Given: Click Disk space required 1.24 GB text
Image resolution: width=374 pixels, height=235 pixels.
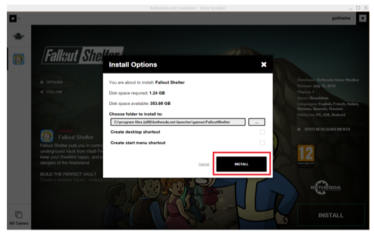Looking at the screenshot, I should coord(137,93).
